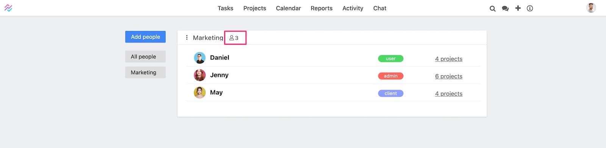Image resolution: width=606 pixels, height=148 pixels.
Task: Select the All people filter
Action: click(x=145, y=56)
